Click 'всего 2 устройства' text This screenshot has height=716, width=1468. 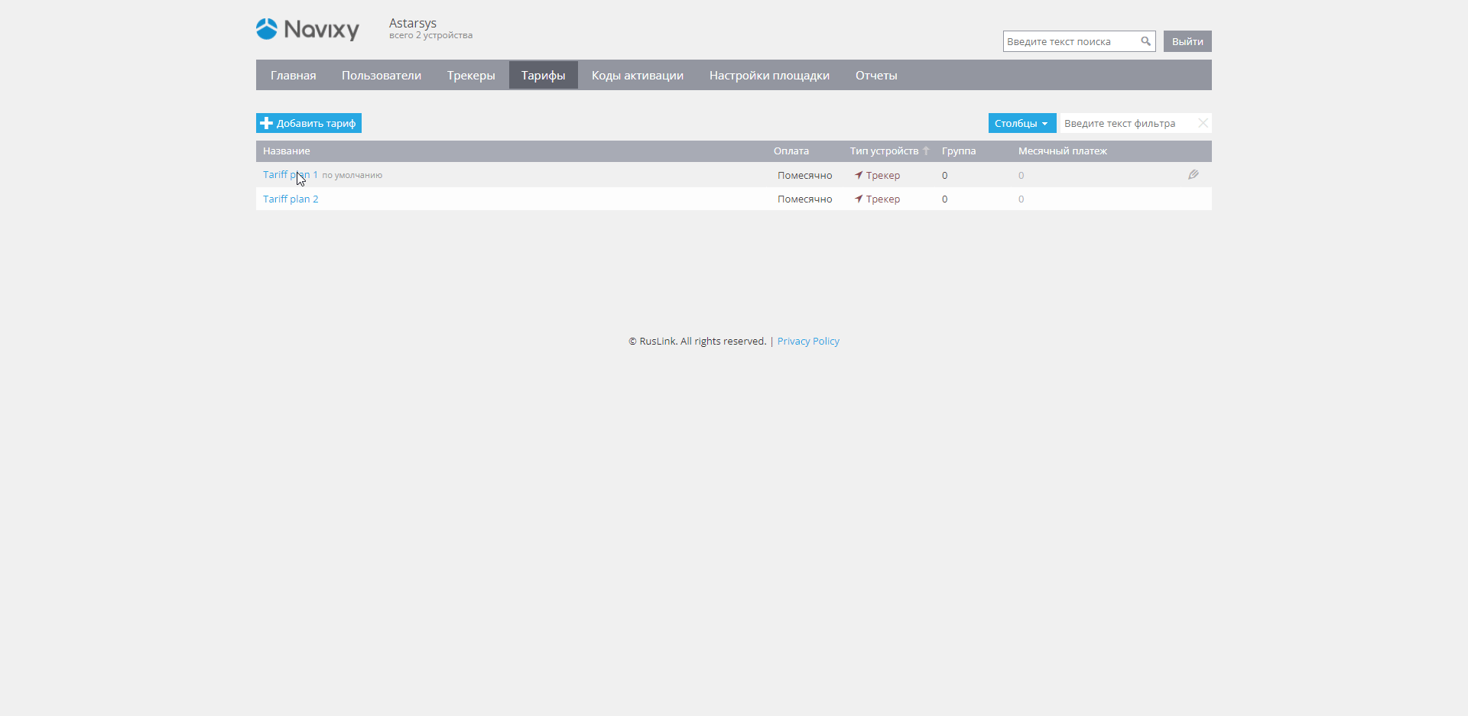pyautogui.click(x=430, y=35)
